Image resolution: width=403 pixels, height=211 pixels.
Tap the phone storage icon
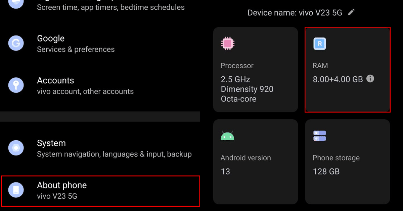click(320, 136)
